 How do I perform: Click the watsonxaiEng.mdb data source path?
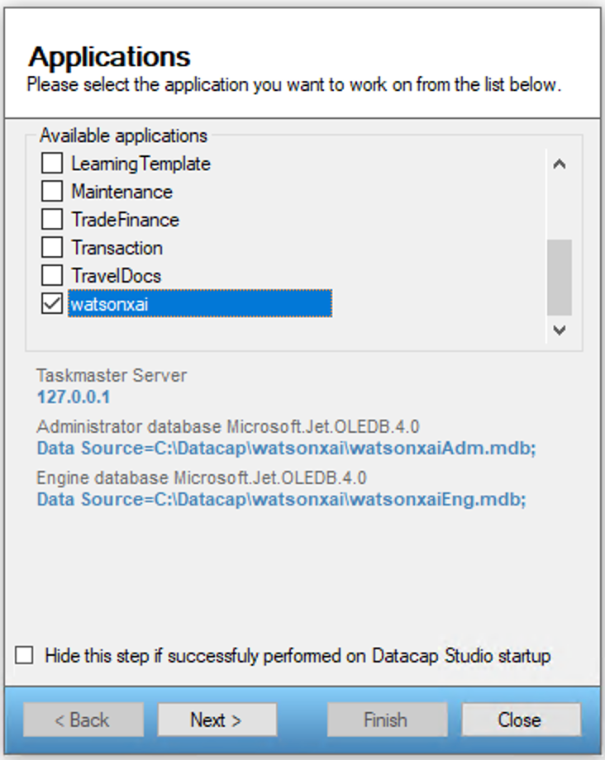coord(281,499)
